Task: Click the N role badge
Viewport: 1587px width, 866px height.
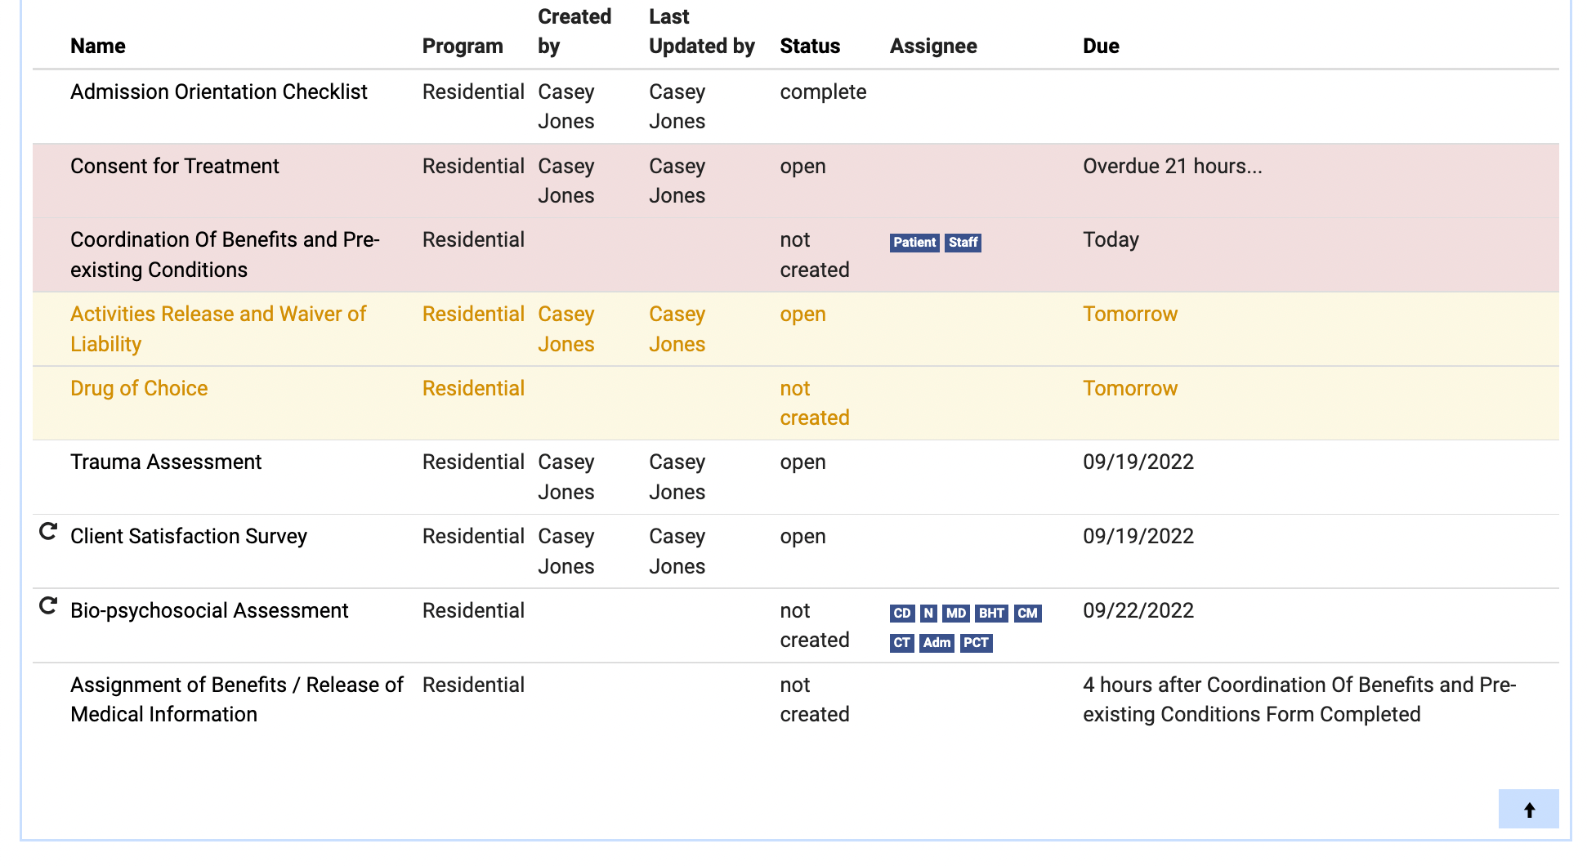Action: coord(928,614)
